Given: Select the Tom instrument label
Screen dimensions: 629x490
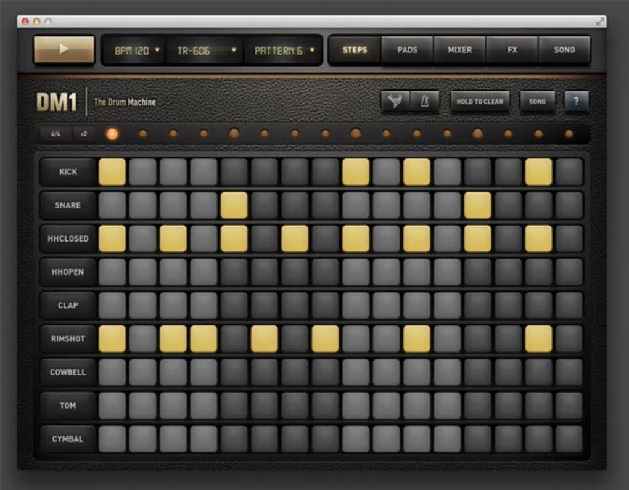Looking at the screenshot, I should coord(68,406).
